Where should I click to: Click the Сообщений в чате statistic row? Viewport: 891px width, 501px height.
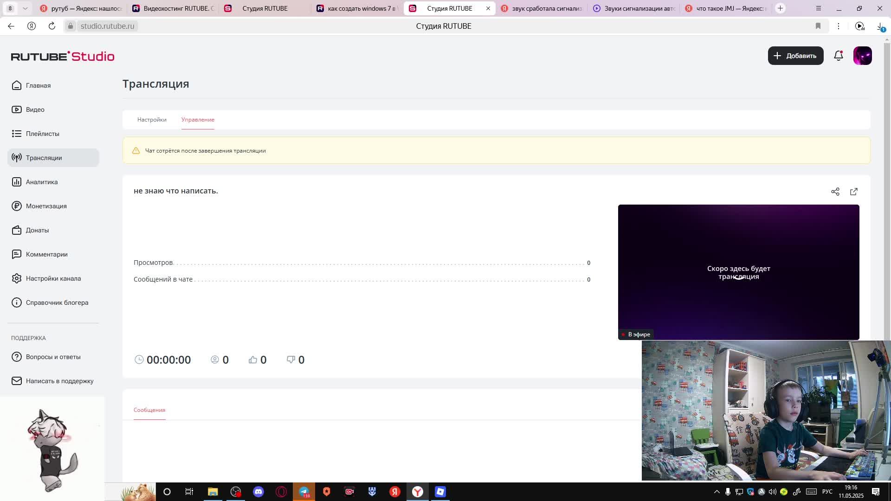click(x=362, y=279)
